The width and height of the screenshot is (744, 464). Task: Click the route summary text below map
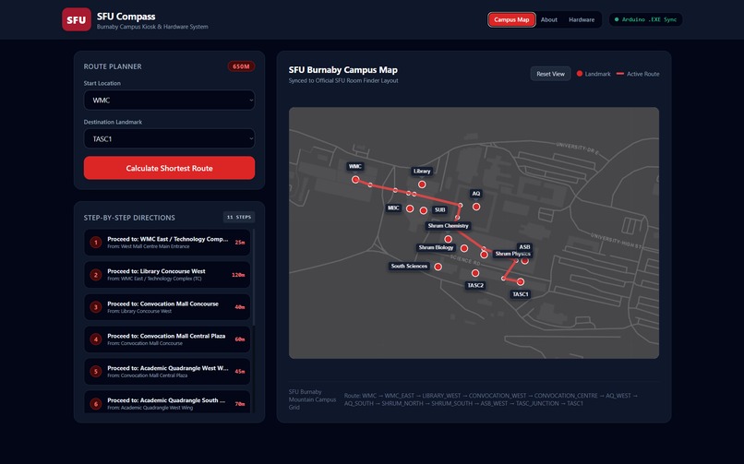[x=492, y=399]
